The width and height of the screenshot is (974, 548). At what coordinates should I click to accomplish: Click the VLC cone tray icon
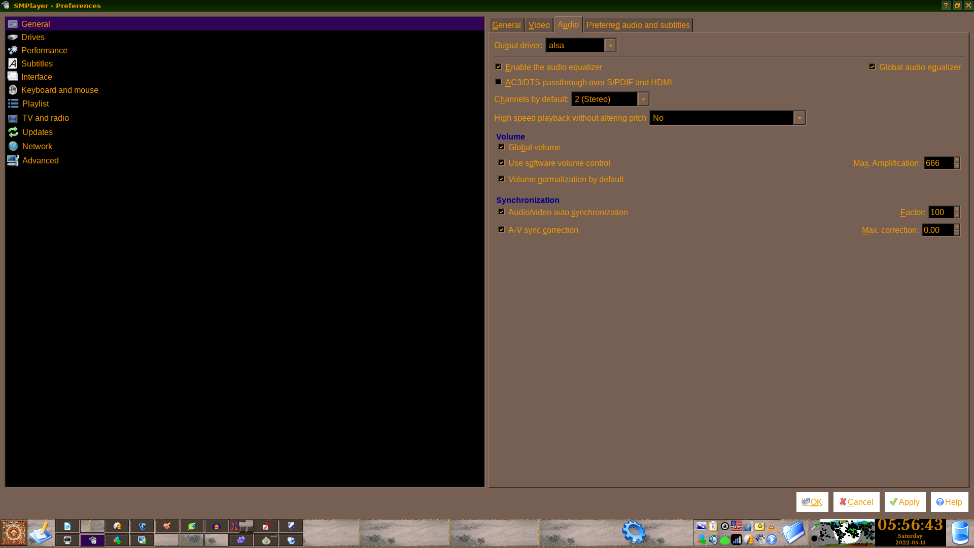772,526
